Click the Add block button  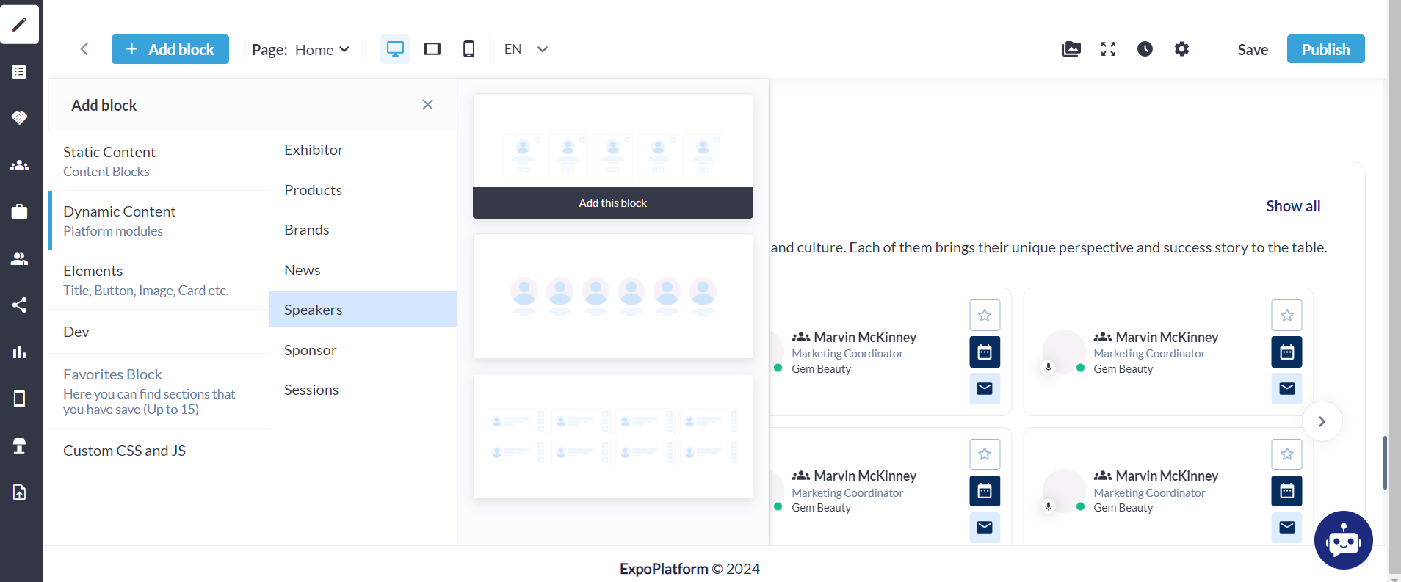pos(170,49)
